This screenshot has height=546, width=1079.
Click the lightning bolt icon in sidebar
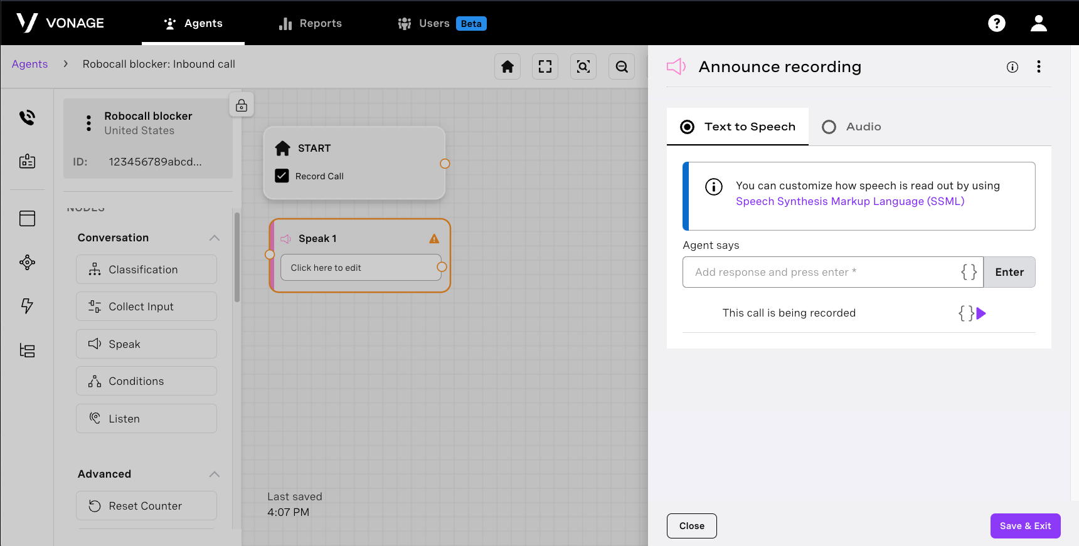(27, 306)
